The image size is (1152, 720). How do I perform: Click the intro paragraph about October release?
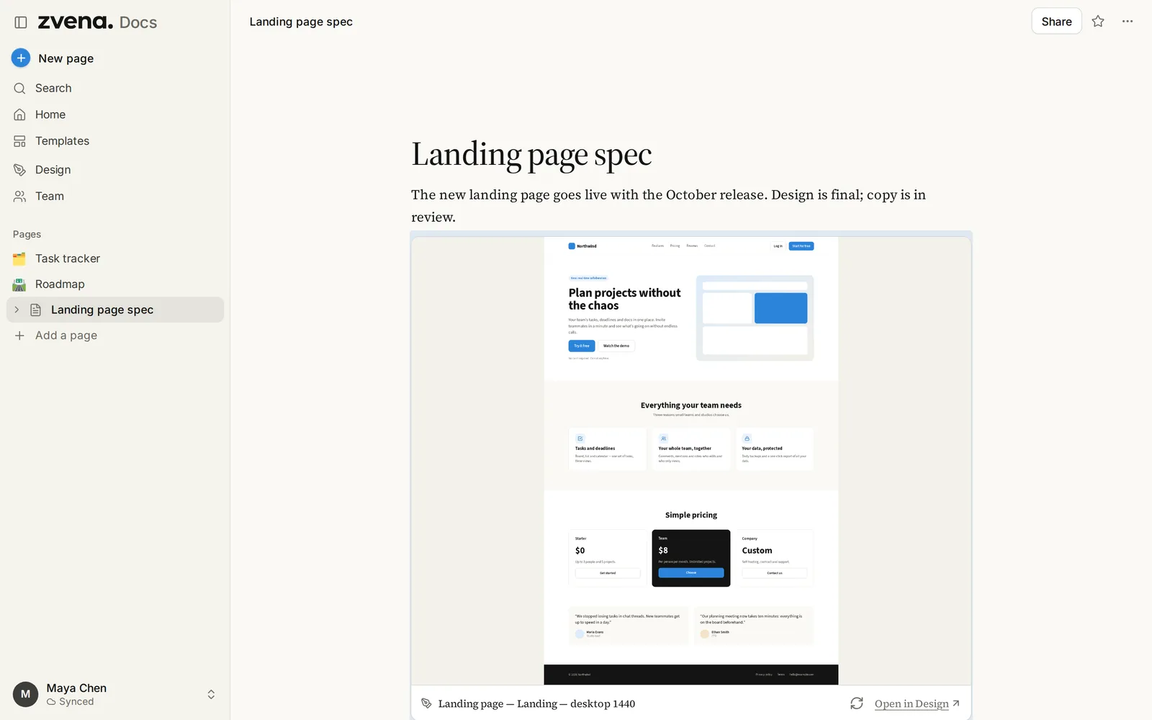(668, 206)
